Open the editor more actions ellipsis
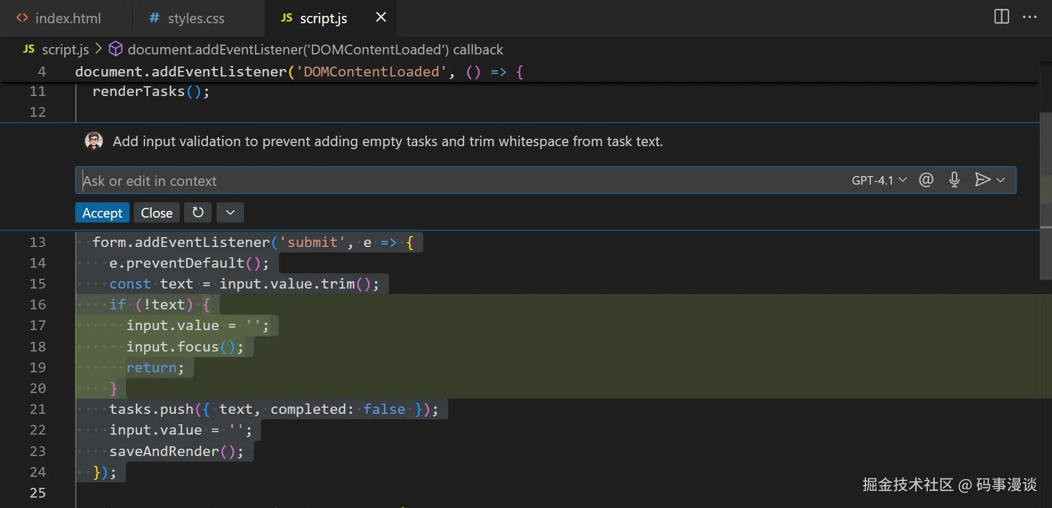The height and width of the screenshot is (508, 1052). point(1029,17)
